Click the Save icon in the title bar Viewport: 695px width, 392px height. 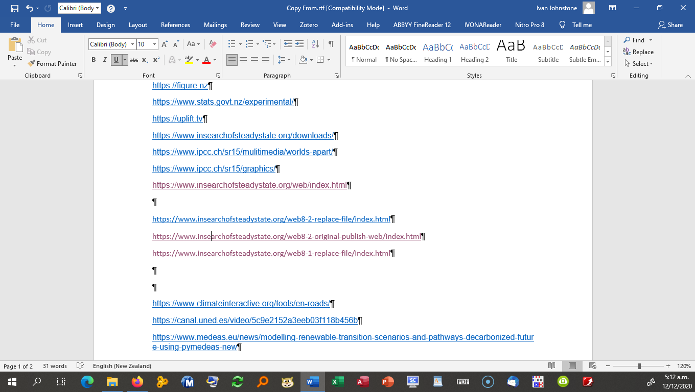[x=14, y=8]
